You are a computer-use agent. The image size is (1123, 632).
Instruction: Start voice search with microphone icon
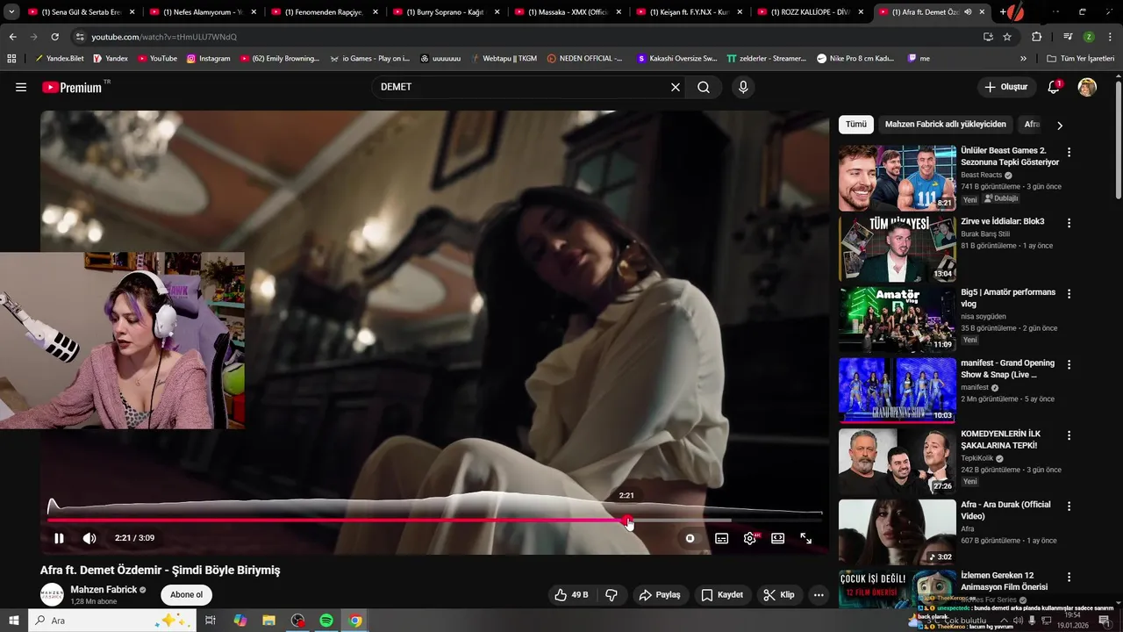[x=743, y=87]
